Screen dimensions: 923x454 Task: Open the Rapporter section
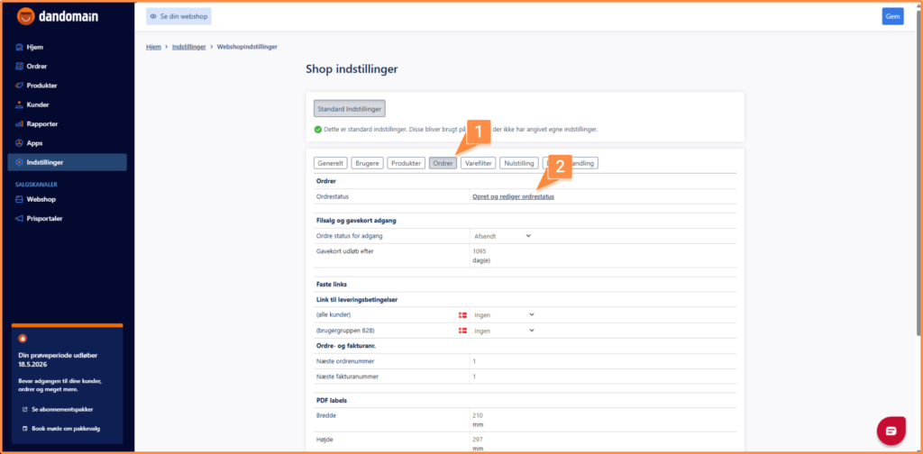(x=41, y=123)
